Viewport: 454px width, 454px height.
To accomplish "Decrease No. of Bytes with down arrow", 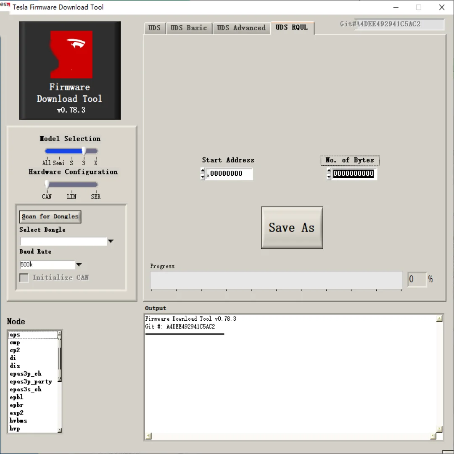I will pos(329,177).
